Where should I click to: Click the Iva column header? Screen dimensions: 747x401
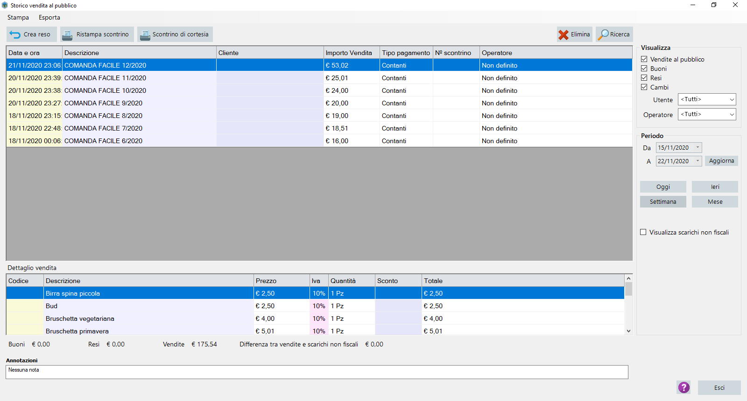[x=319, y=281]
